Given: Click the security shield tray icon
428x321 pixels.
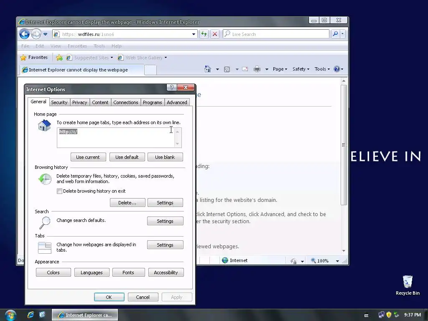Looking at the screenshot, I should [389, 315].
